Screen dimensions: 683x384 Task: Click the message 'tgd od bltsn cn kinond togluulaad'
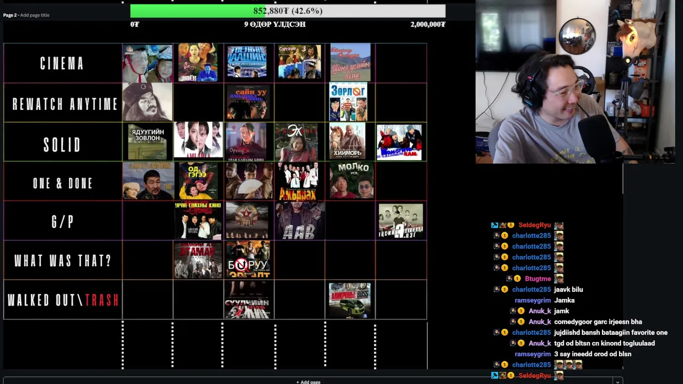click(x=605, y=343)
